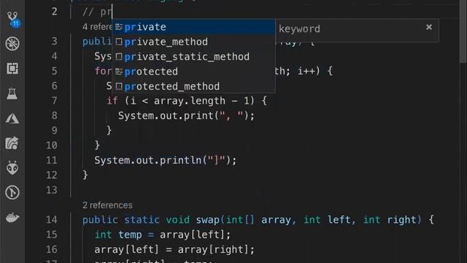Open Source Control view in activity bar
The width and height of the screenshot is (467, 263).
(x=12, y=19)
